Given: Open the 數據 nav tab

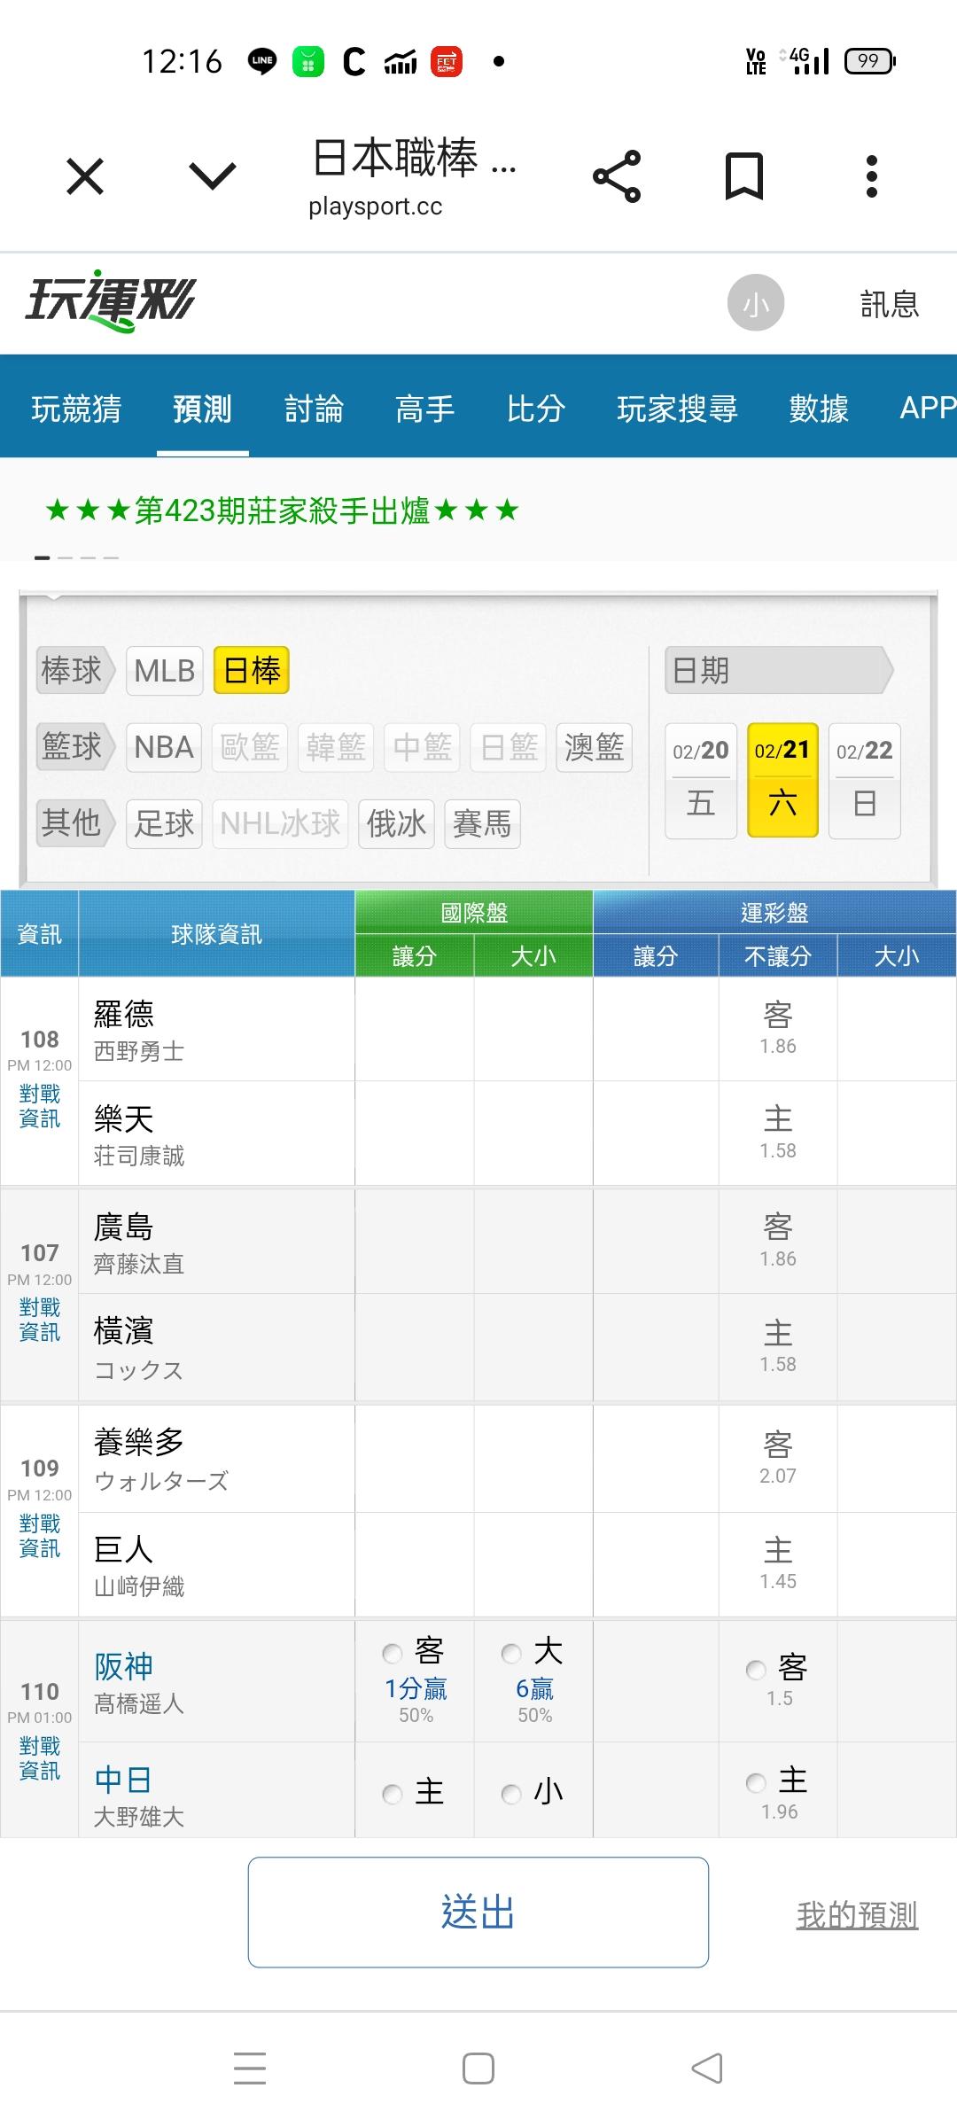Looking at the screenshot, I should pos(819,409).
